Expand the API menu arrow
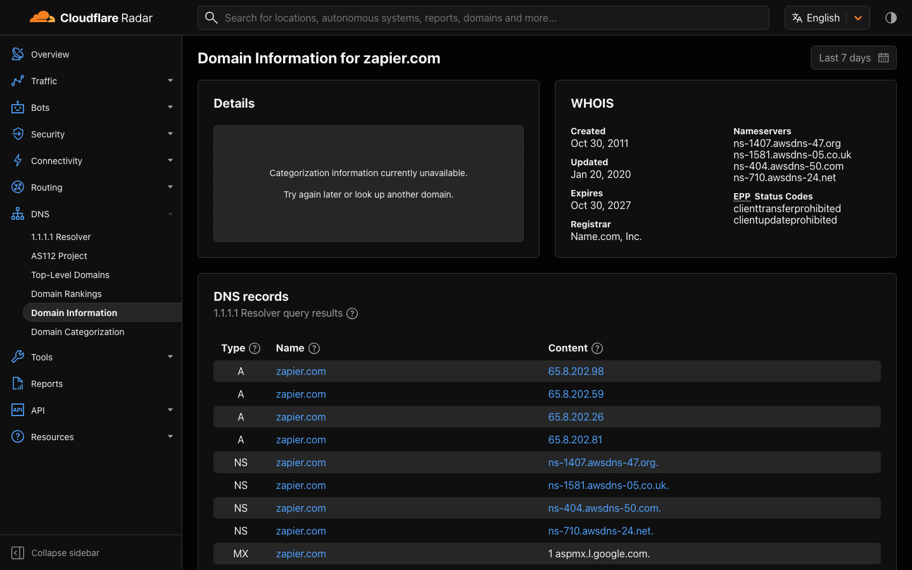912x570 pixels. tap(170, 410)
